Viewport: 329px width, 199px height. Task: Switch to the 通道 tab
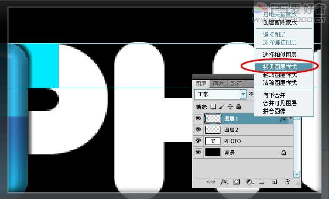218,84
